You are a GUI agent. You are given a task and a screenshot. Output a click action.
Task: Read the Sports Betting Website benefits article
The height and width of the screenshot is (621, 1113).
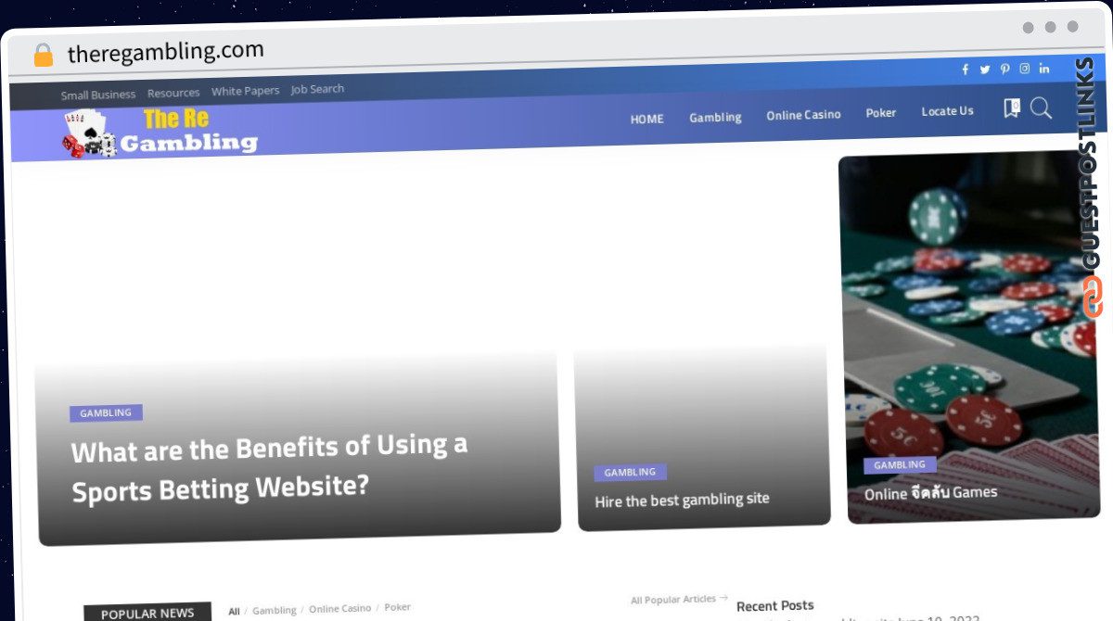click(x=269, y=468)
